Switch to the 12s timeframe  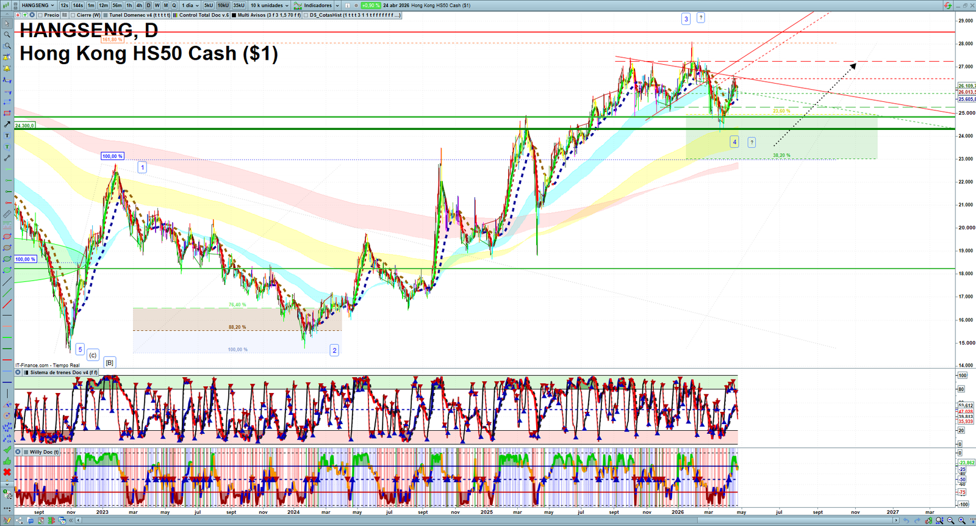(64, 5)
